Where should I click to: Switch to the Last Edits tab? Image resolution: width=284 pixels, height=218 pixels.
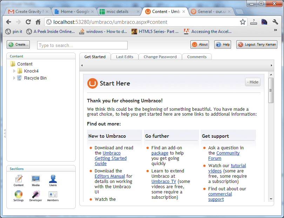(124, 57)
